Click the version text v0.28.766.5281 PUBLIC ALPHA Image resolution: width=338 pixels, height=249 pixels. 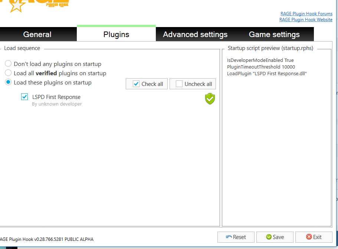coord(64,239)
